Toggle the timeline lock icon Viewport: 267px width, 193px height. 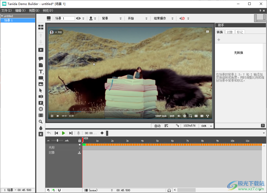[x=79, y=141]
